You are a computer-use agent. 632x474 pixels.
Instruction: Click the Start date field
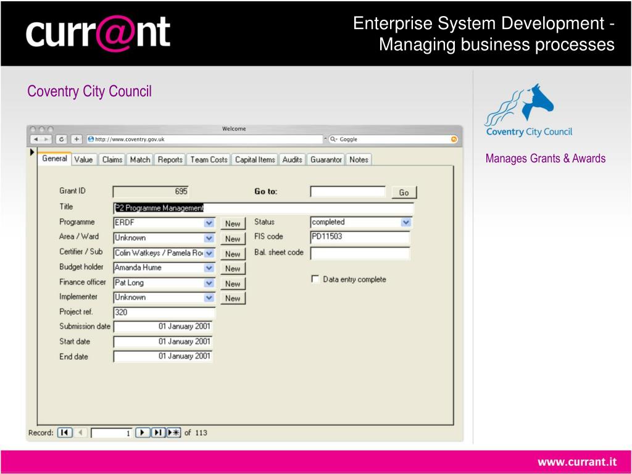[163, 342]
